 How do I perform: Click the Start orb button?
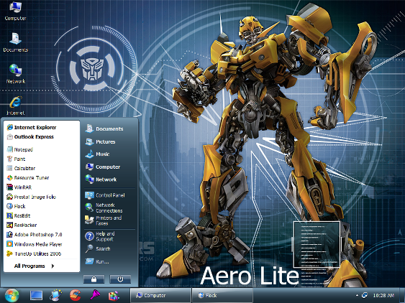[x=12, y=295]
